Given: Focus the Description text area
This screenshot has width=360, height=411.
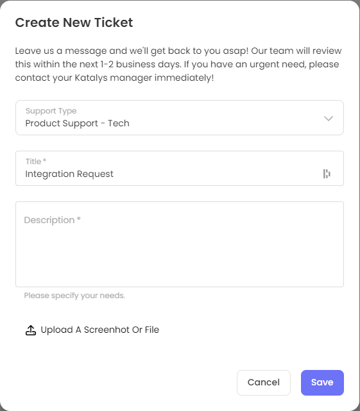Looking at the screenshot, I should [x=180, y=244].
